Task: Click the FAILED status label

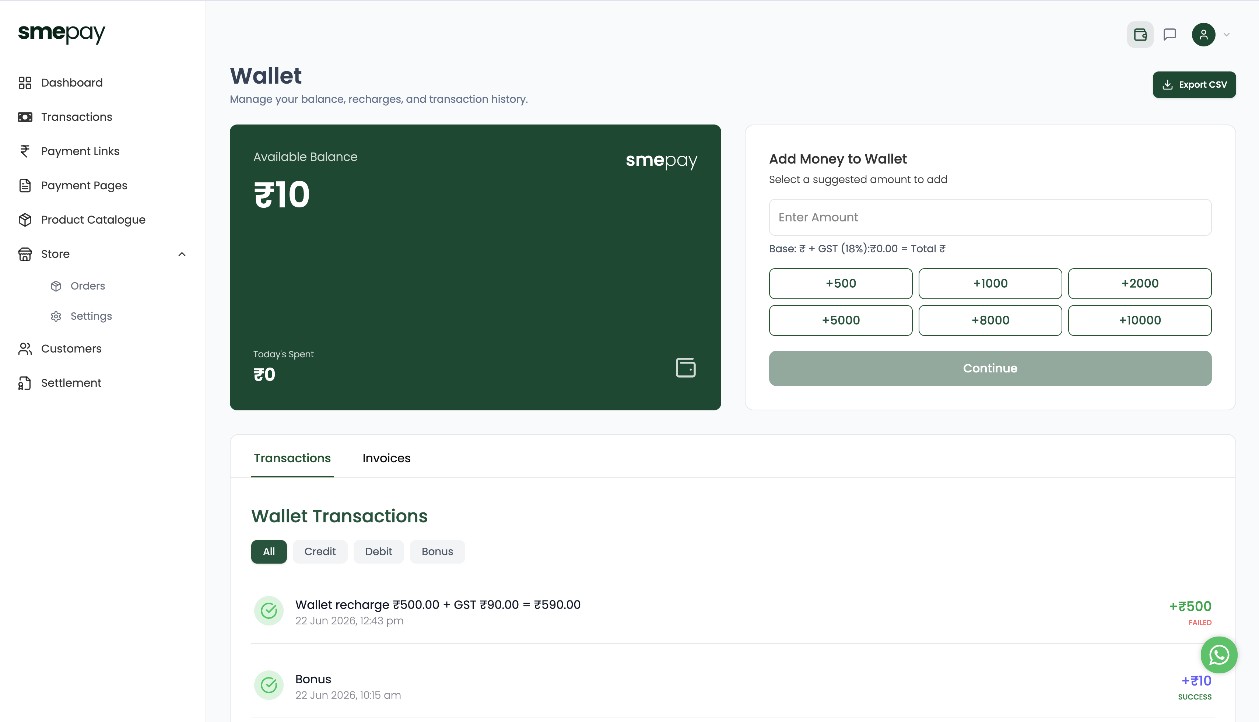Action: tap(1200, 622)
